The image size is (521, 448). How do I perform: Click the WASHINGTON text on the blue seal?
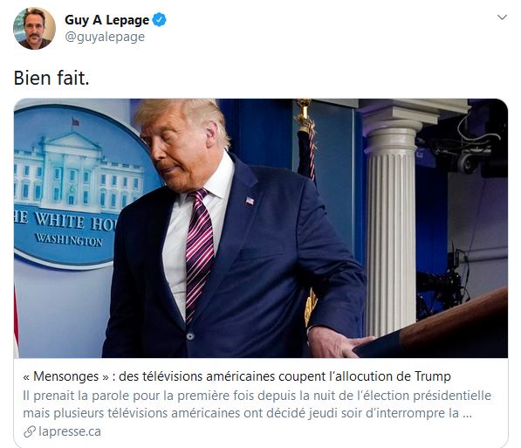click(x=69, y=239)
